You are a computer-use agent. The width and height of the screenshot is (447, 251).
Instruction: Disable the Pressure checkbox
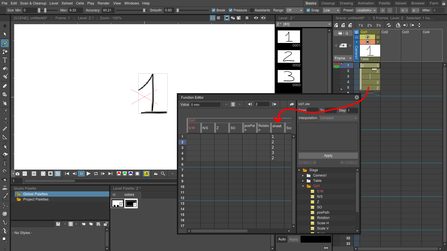(231, 10)
